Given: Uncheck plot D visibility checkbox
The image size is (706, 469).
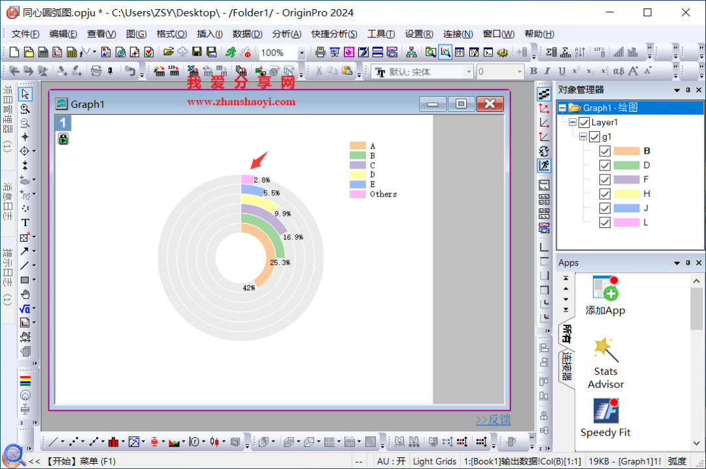Looking at the screenshot, I should [x=605, y=165].
